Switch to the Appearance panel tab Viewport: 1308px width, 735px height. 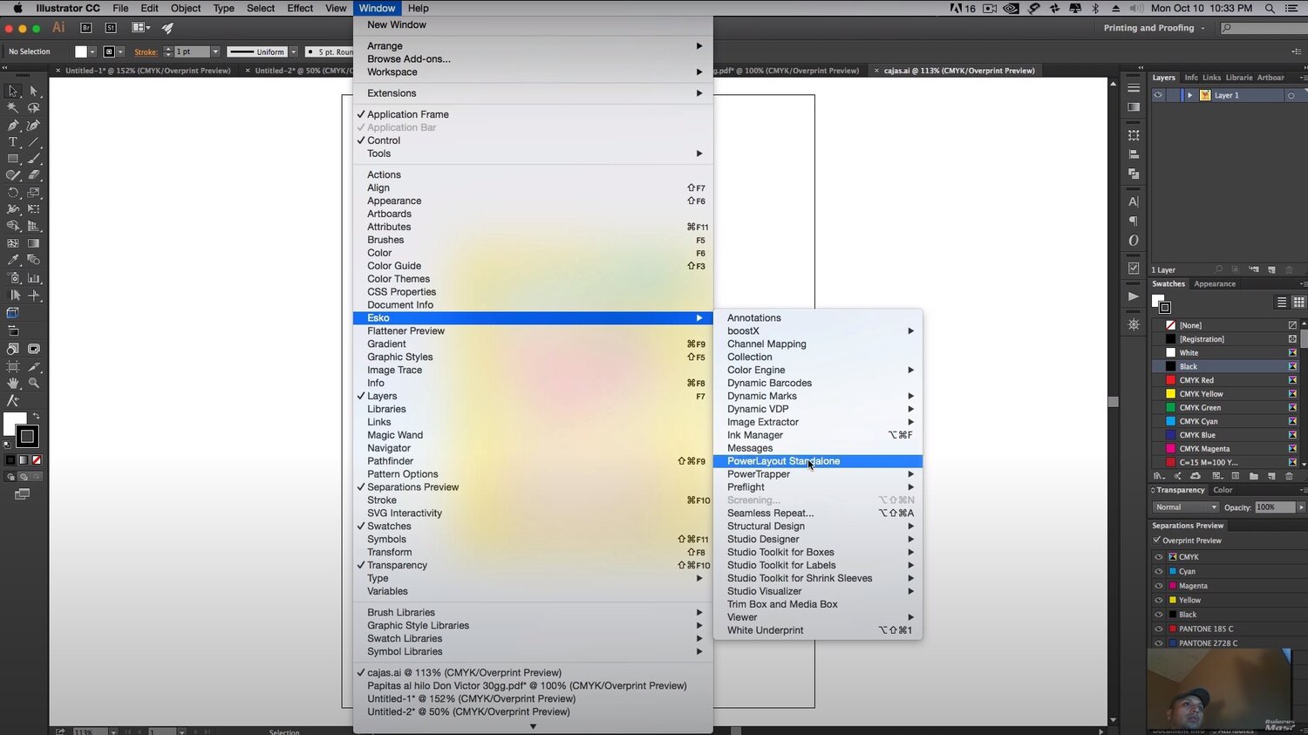point(1215,284)
